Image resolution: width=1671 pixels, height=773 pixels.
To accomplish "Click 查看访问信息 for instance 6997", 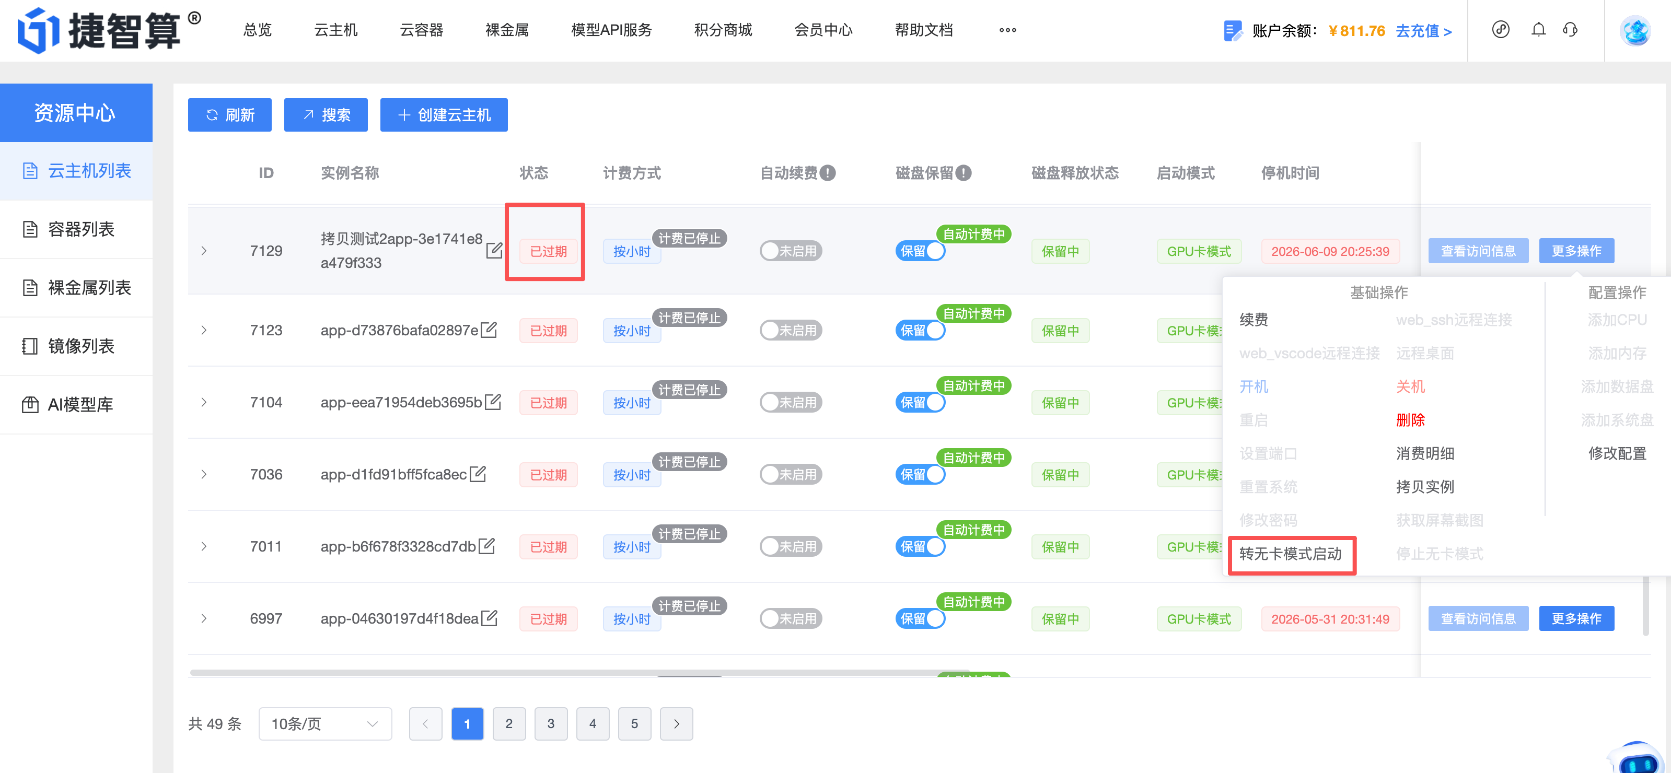I will 1478,618.
